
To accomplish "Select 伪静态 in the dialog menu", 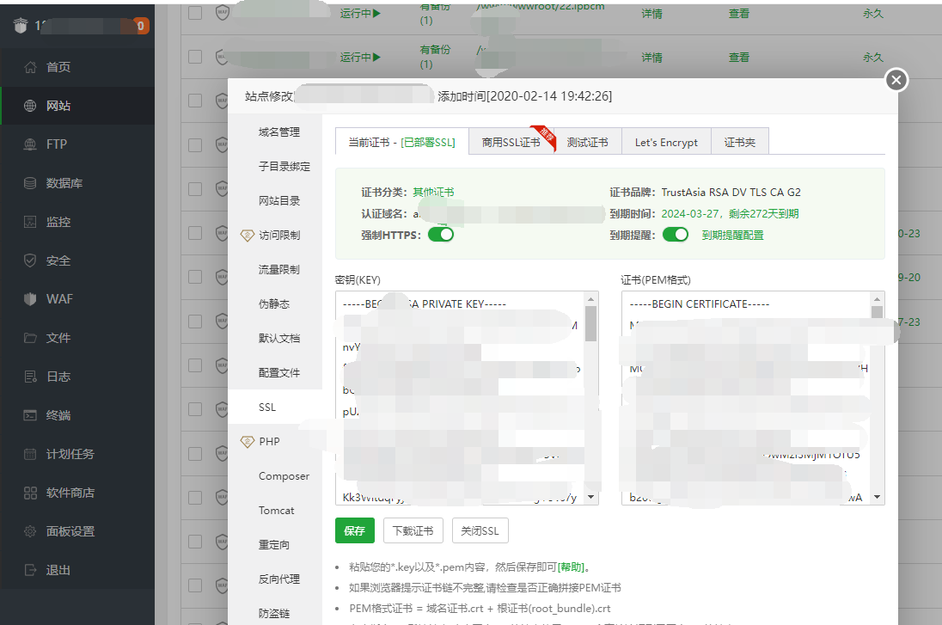I will pos(274,304).
